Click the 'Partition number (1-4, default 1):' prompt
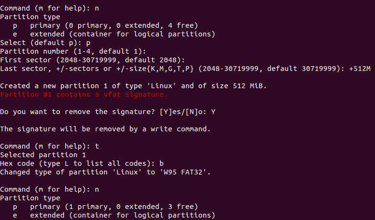The height and width of the screenshot is (220, 375). [73, 51]
